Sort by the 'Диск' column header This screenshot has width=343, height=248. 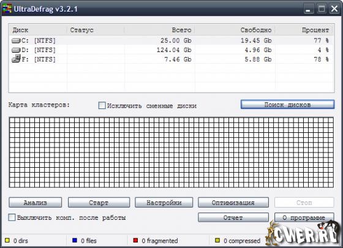click(x=38, y=30)
